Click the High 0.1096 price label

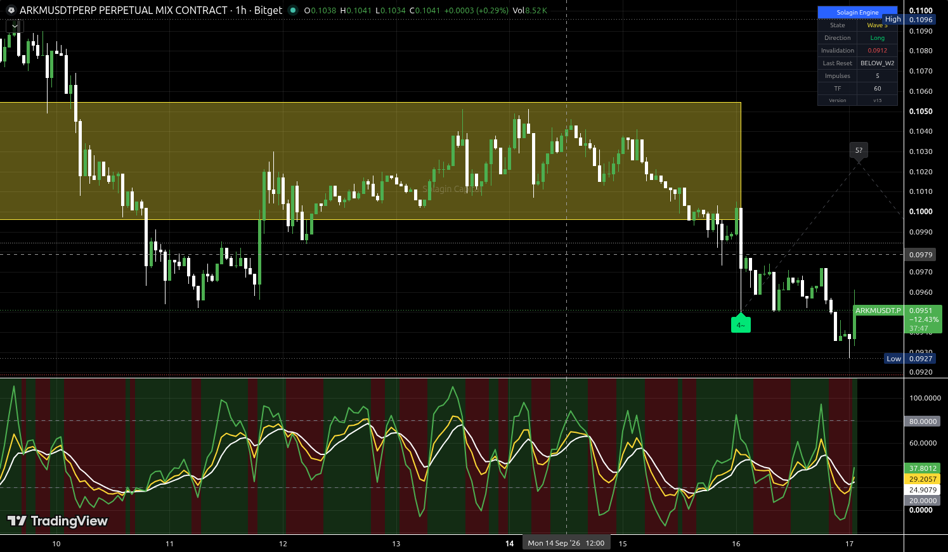click(910, 20)
